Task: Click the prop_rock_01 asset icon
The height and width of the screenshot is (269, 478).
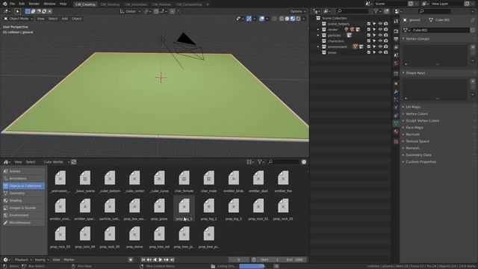Action: (x=258, y=206)
